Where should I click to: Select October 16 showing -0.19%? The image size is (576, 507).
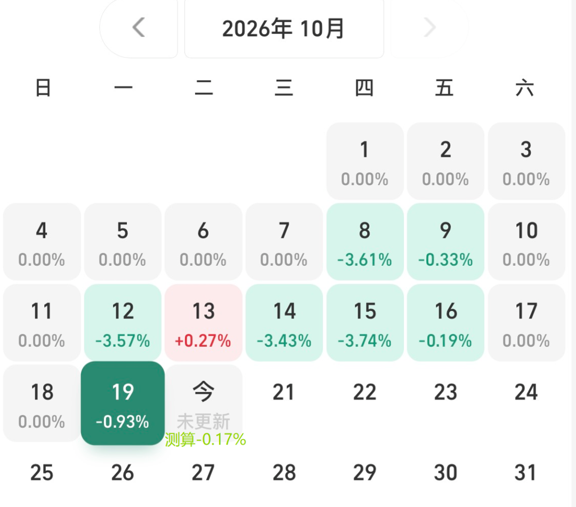coord(445,322)
